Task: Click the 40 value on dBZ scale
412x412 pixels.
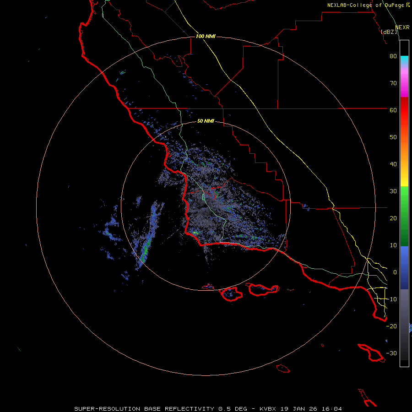Action: pyautogui.click(x=393, y=164)
